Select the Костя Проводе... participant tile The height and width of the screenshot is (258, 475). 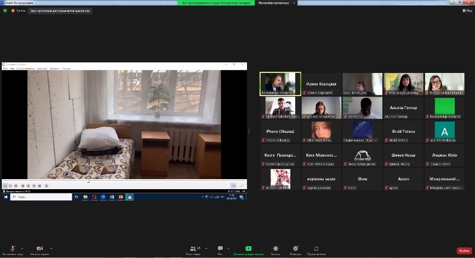[x=280, y=155]
